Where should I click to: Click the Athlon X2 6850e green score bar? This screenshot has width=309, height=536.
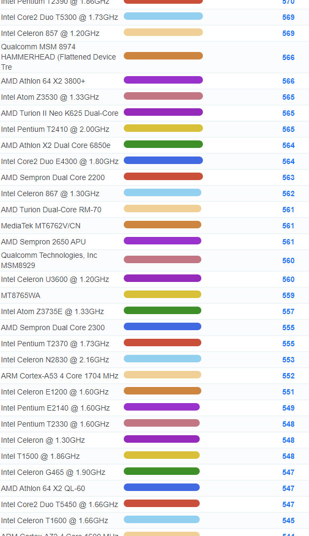point(163,144)
